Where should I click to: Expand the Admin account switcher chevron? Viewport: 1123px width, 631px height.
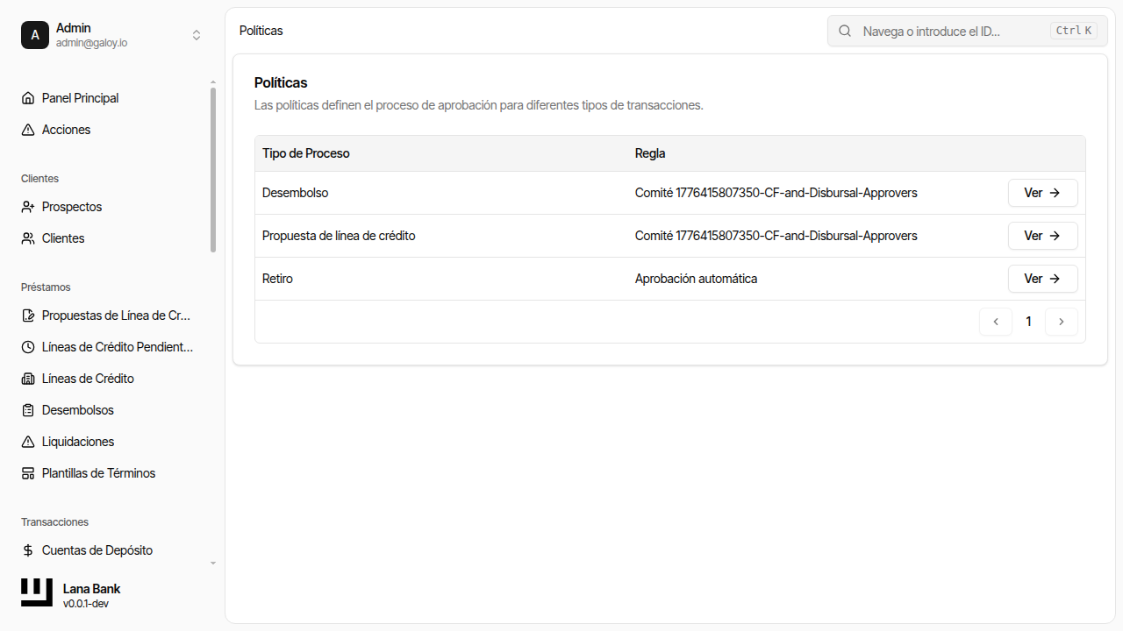point(197,35)
